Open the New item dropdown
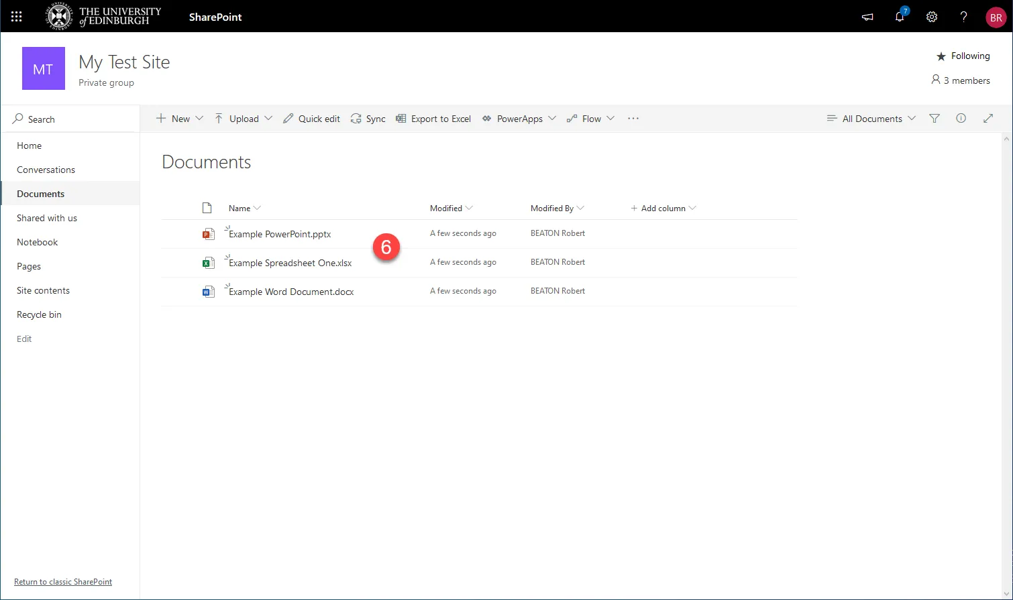Viewport: 1013px width, 600px height. coord(179,118)
